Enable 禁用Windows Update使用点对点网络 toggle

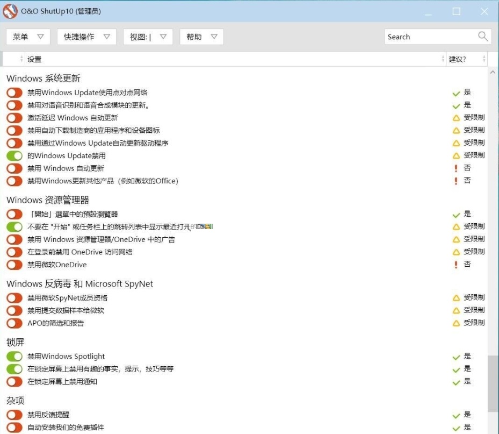[15, 93]
